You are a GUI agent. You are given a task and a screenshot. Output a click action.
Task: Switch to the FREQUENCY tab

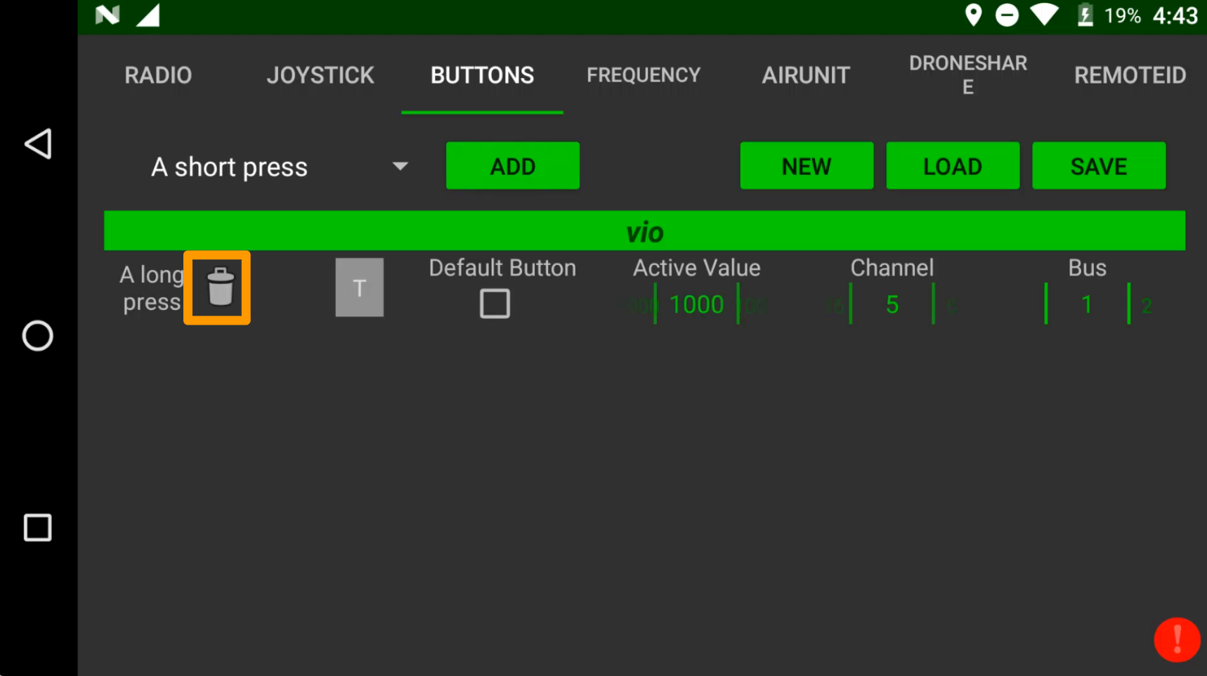coord(644,75)
